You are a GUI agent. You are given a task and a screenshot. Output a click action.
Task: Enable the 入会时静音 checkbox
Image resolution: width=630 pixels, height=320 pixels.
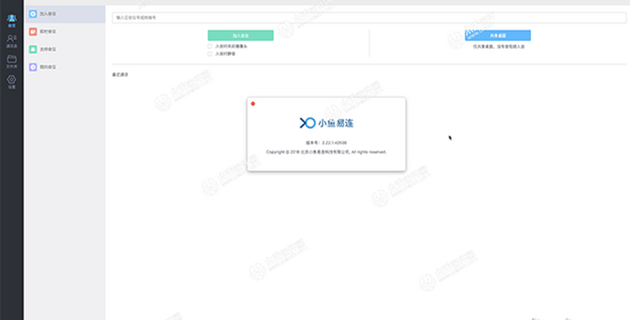210,53
